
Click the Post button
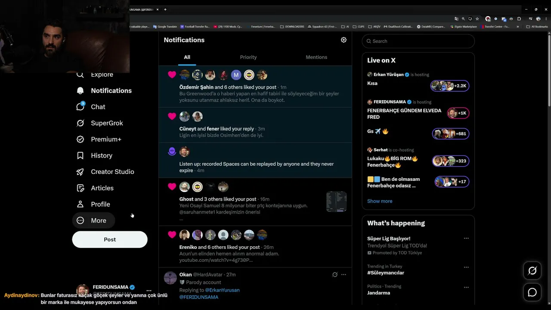coord(110,239)
